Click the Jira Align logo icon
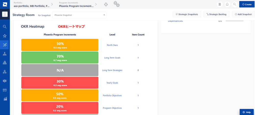Screen dimensions: 255x115 click(5, 4)
